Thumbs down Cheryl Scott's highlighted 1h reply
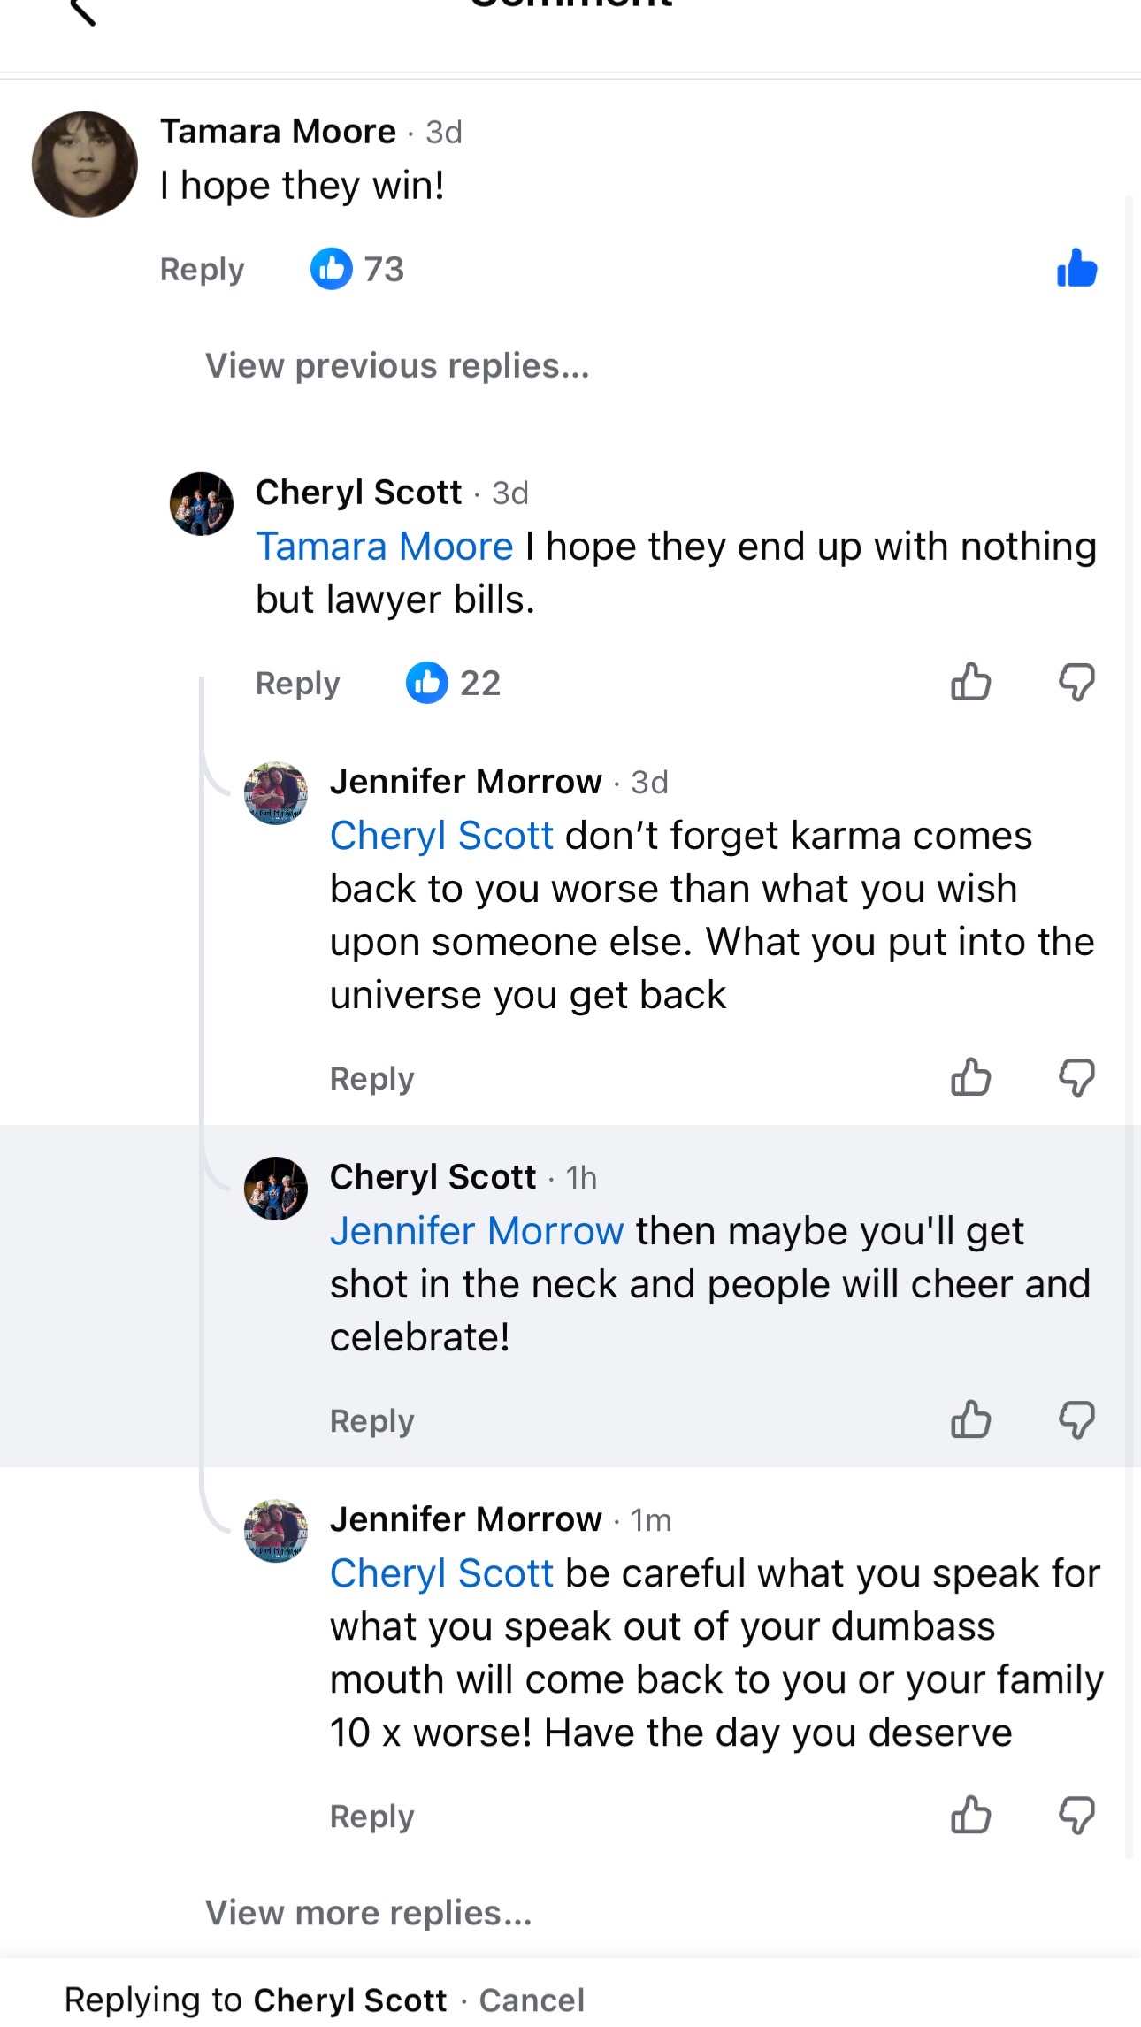This screenshot has height=2027, width=1141. [x=1076, y=1420]
